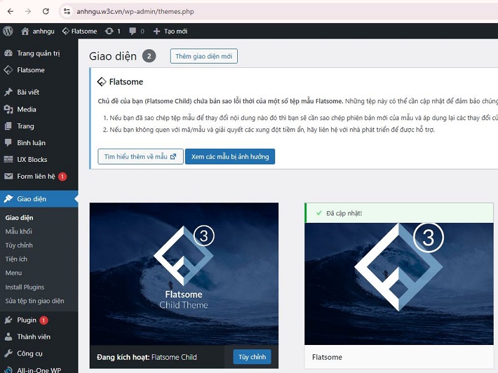Click the Công cụ wrench icon

[x=8, y=353]
